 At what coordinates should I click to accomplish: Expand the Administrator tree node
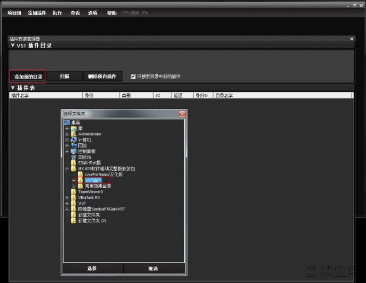67,134
